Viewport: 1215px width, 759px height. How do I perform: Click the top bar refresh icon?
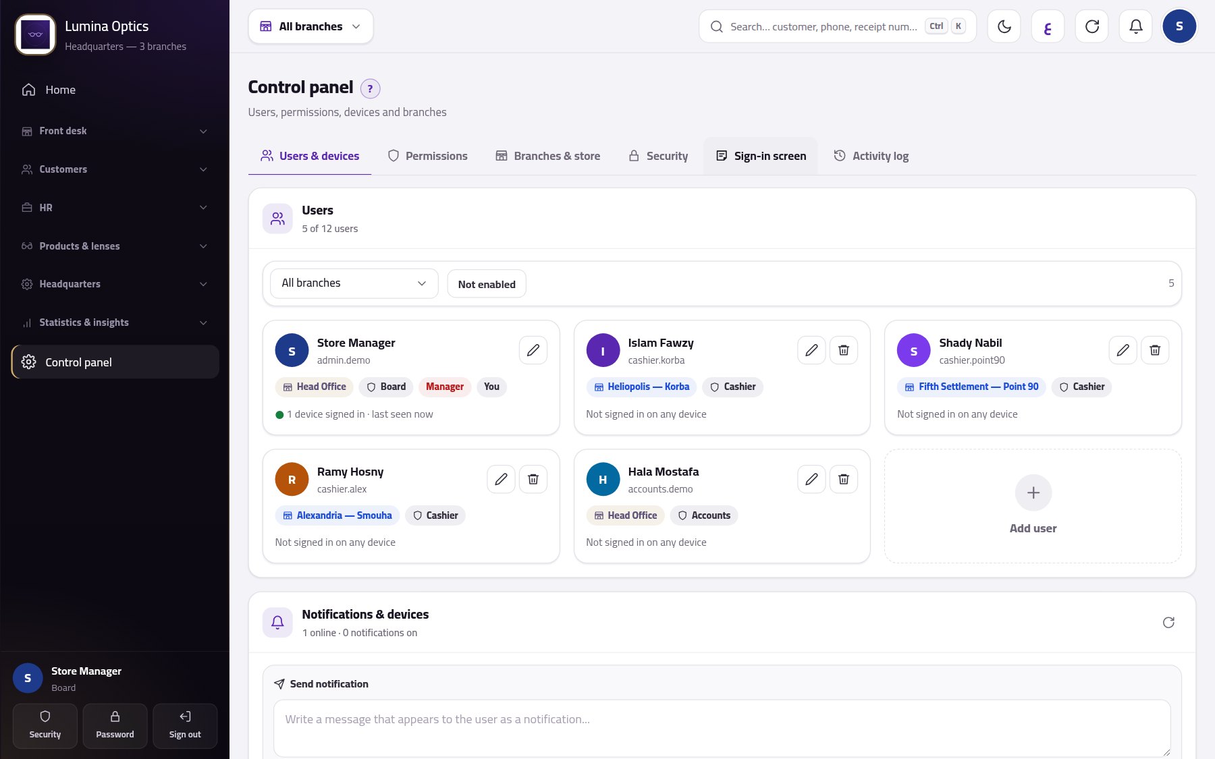pyautogui.click(x=1091, y=26)
